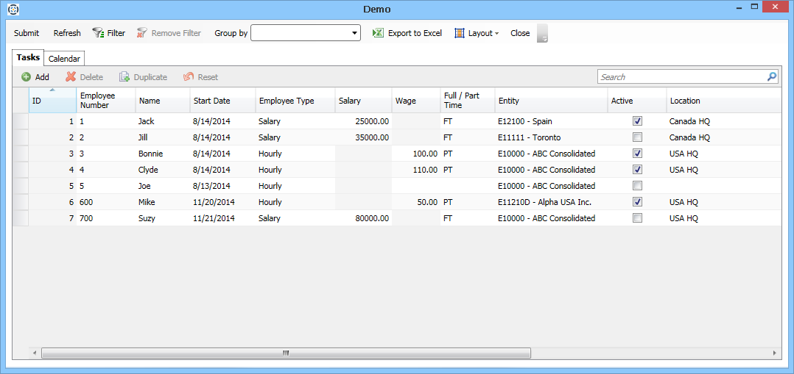Click the Filter funnel icon
Screen dimensions: 794x374
pos(98,33)
